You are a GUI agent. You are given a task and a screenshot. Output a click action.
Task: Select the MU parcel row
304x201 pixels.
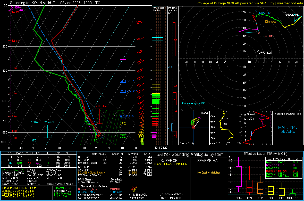tap(39, 166)
